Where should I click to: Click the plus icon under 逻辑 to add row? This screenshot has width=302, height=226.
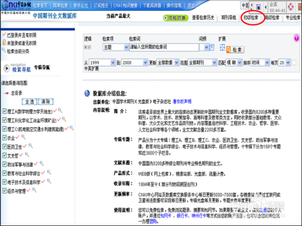point(86,47)
